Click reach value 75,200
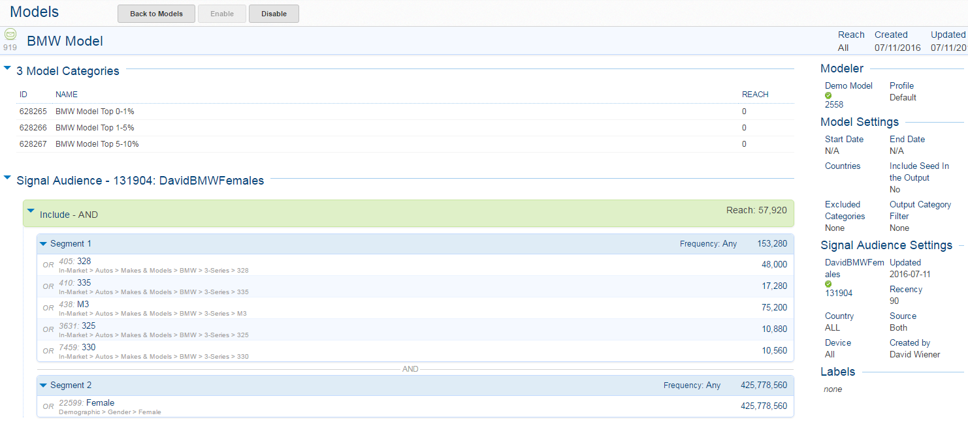The image size is (968, 422). click(774, 308)
